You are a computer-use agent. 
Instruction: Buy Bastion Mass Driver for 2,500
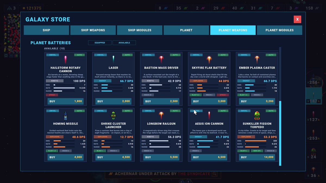(x=161, y=101)
